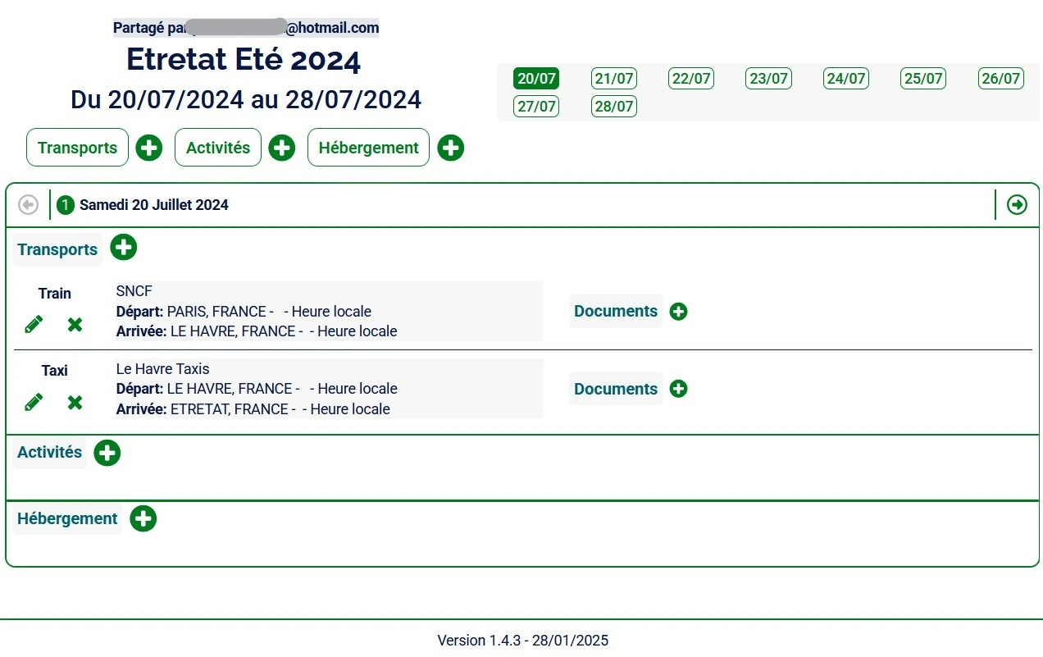Add a document to the Train transport

tap(678, 312)
